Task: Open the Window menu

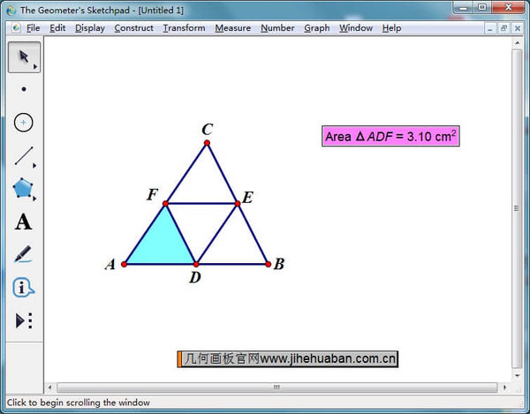Action: point(356,28)
